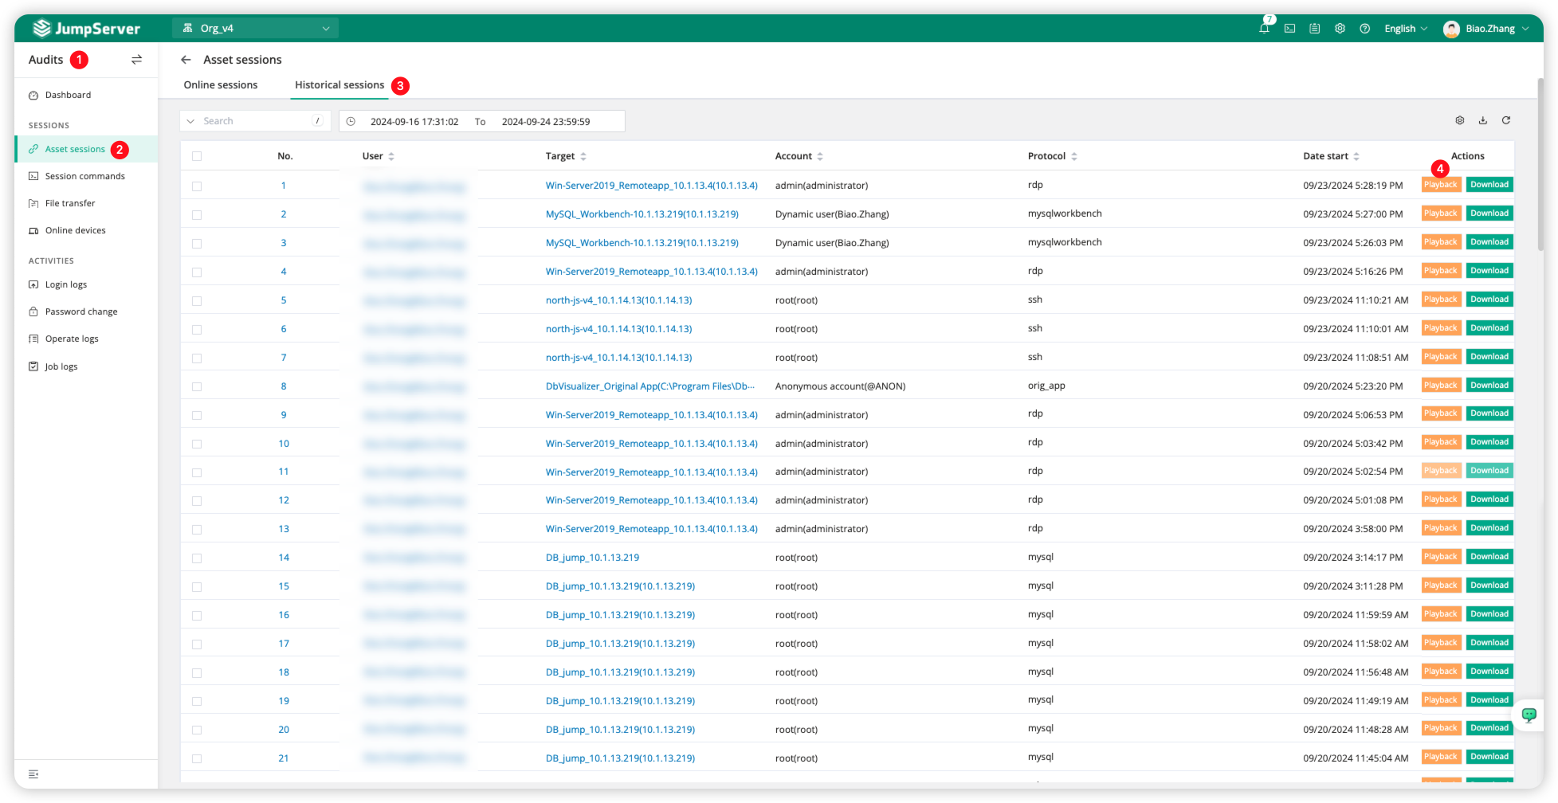
Task: Open the Org_v4 organization dropdown
Action: 255,29
